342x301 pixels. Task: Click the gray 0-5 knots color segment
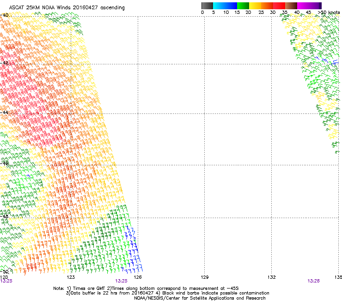point(207,6)
